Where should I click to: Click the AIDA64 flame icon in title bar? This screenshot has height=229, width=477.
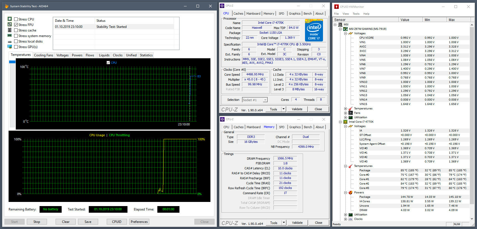(7, 6)
